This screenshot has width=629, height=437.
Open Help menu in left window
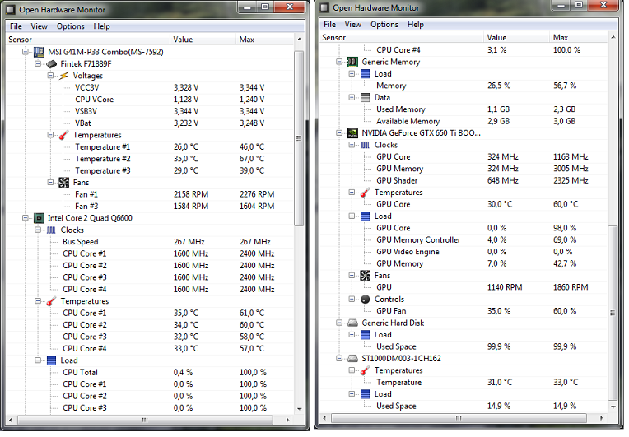(x=102, y=26)
